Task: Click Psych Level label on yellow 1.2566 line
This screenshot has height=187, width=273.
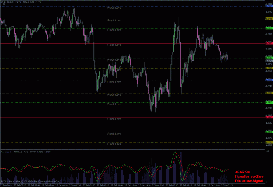Action: coord(114,144)
